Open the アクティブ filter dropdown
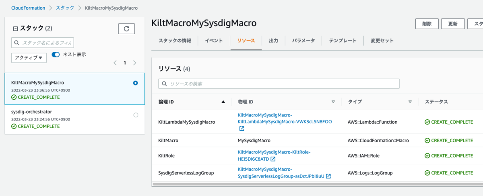Screen dimensions: 483x196 [29, 58]
